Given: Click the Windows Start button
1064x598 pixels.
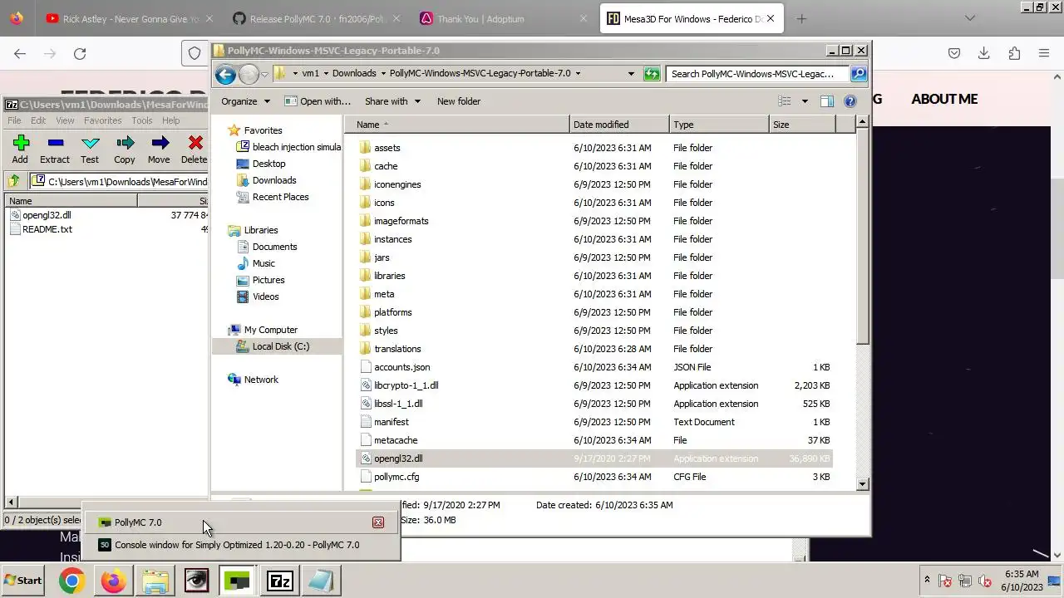Looking at the screenshot, I should pos(23,581).
